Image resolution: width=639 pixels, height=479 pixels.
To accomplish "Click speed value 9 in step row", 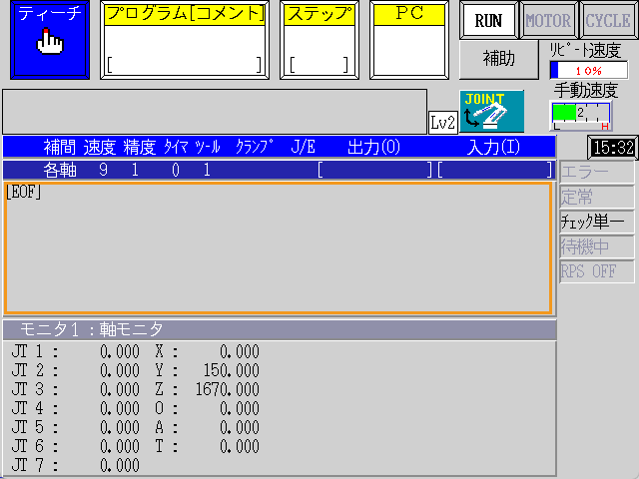I will (x=104, y=170).
